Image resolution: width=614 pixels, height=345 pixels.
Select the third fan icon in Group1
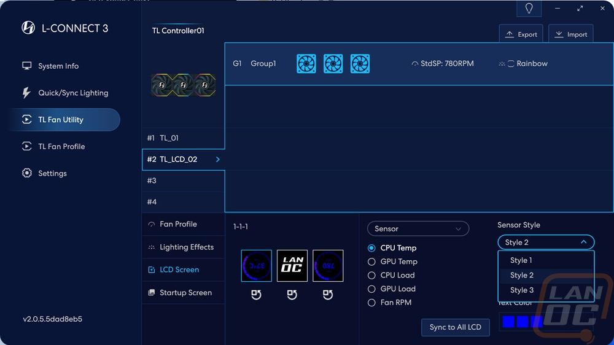[360, 63]
